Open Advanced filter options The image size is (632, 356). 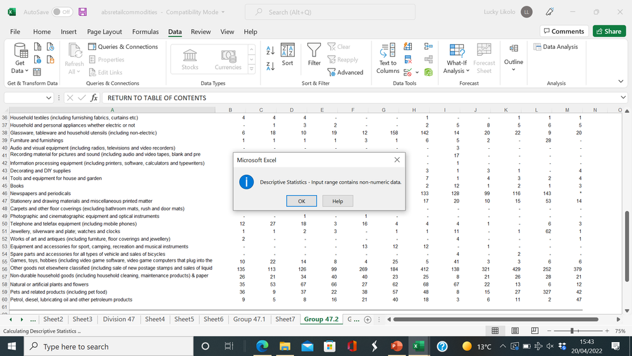click(345, 72)
